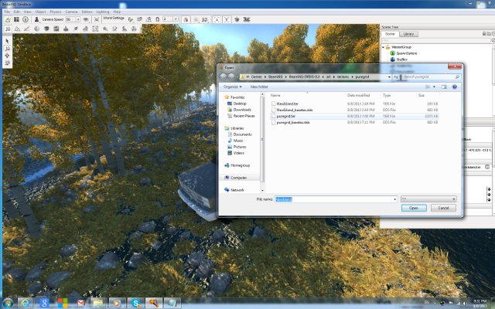
Task: Open the Physics menu
Action: tap(56, 12)
